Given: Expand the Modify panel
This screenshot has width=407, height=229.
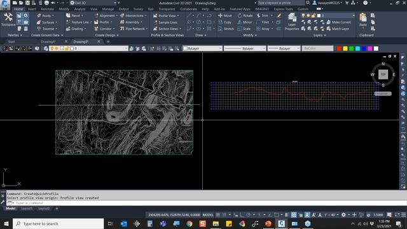Looking at the screenshot, I should [x=250, y=35].
